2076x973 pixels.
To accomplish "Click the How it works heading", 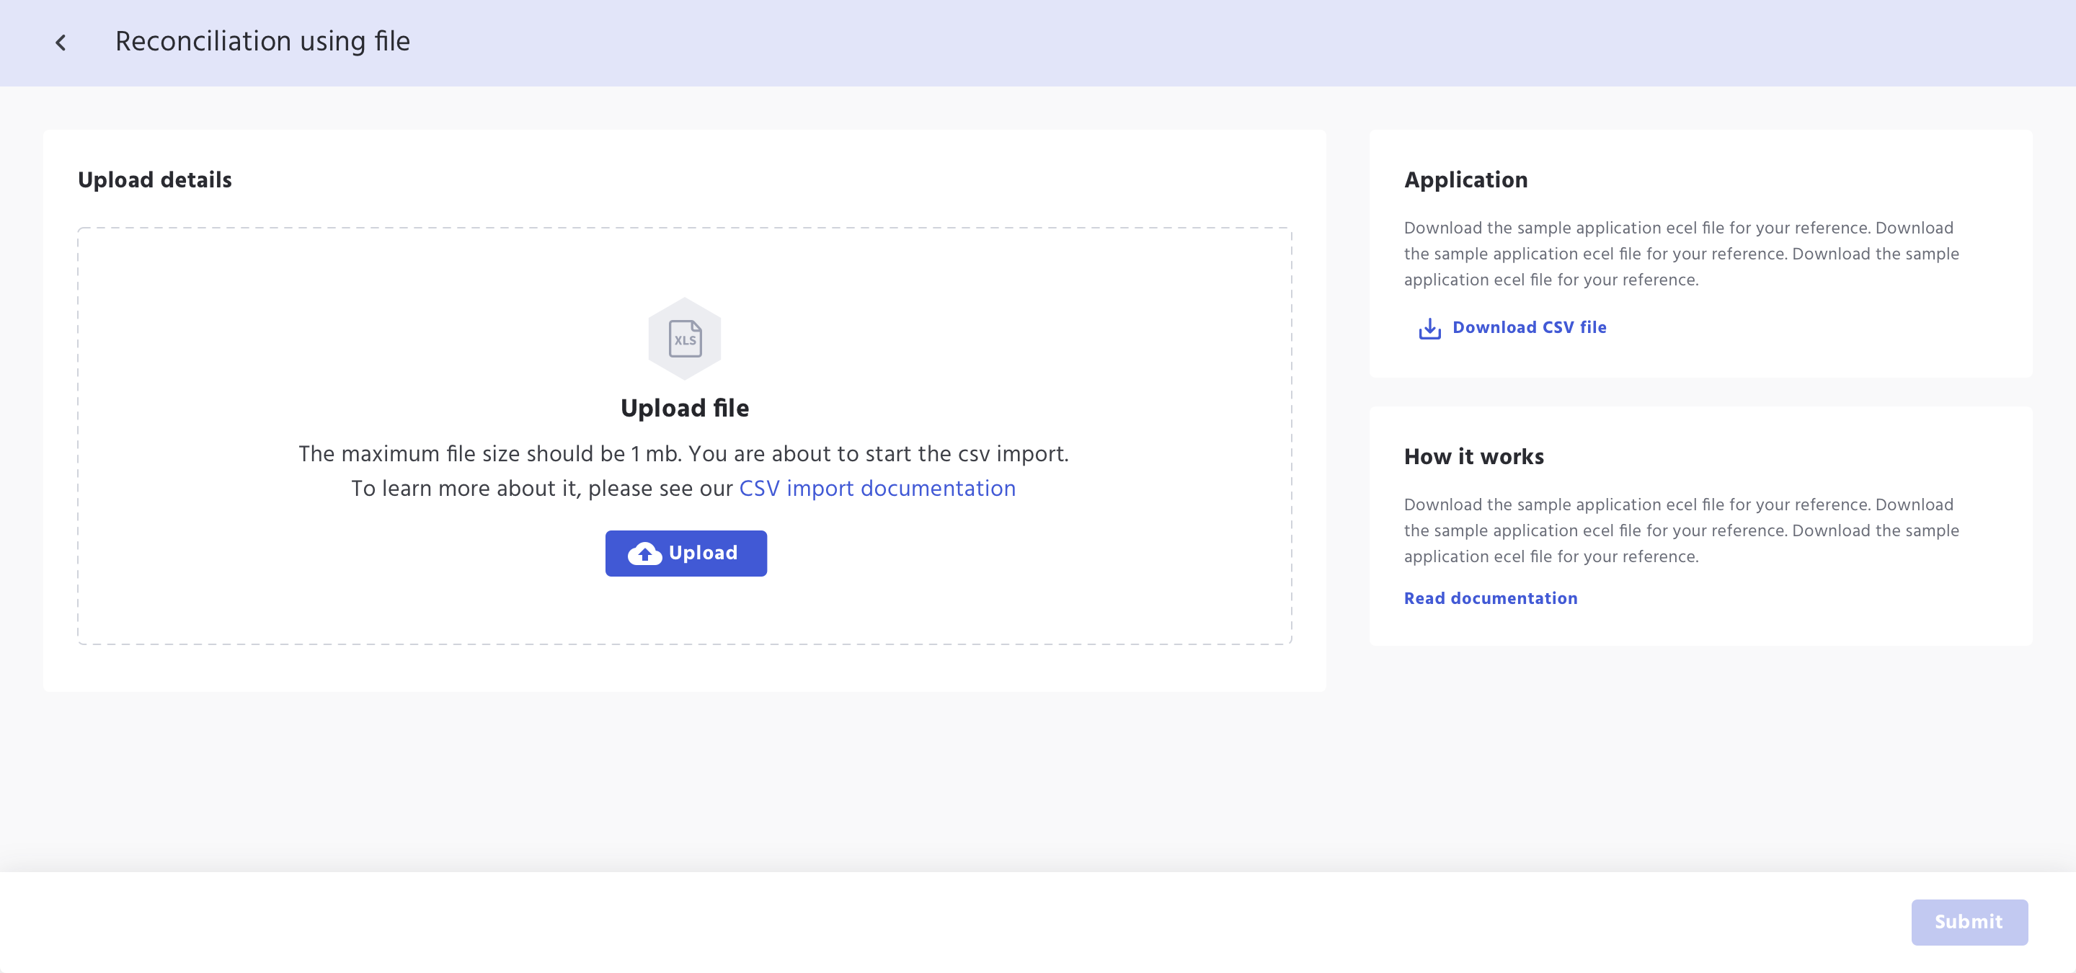I will [x=1473, y=457].
